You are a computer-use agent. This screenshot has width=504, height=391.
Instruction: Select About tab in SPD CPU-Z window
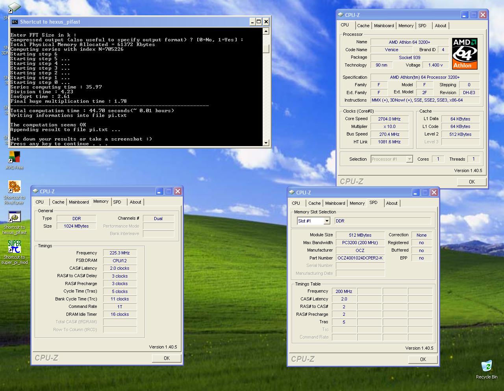coord(392,203)
